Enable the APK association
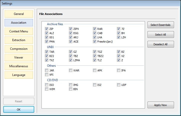The height and width of the screenshot is (116, 181). pyautogui.click(x=94, y=70)
